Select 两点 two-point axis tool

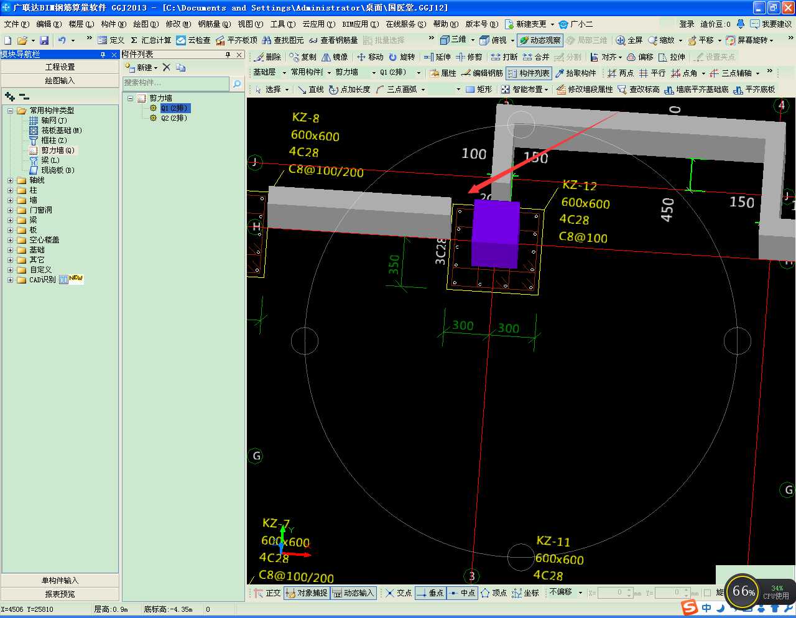click(x=621, y=73)
